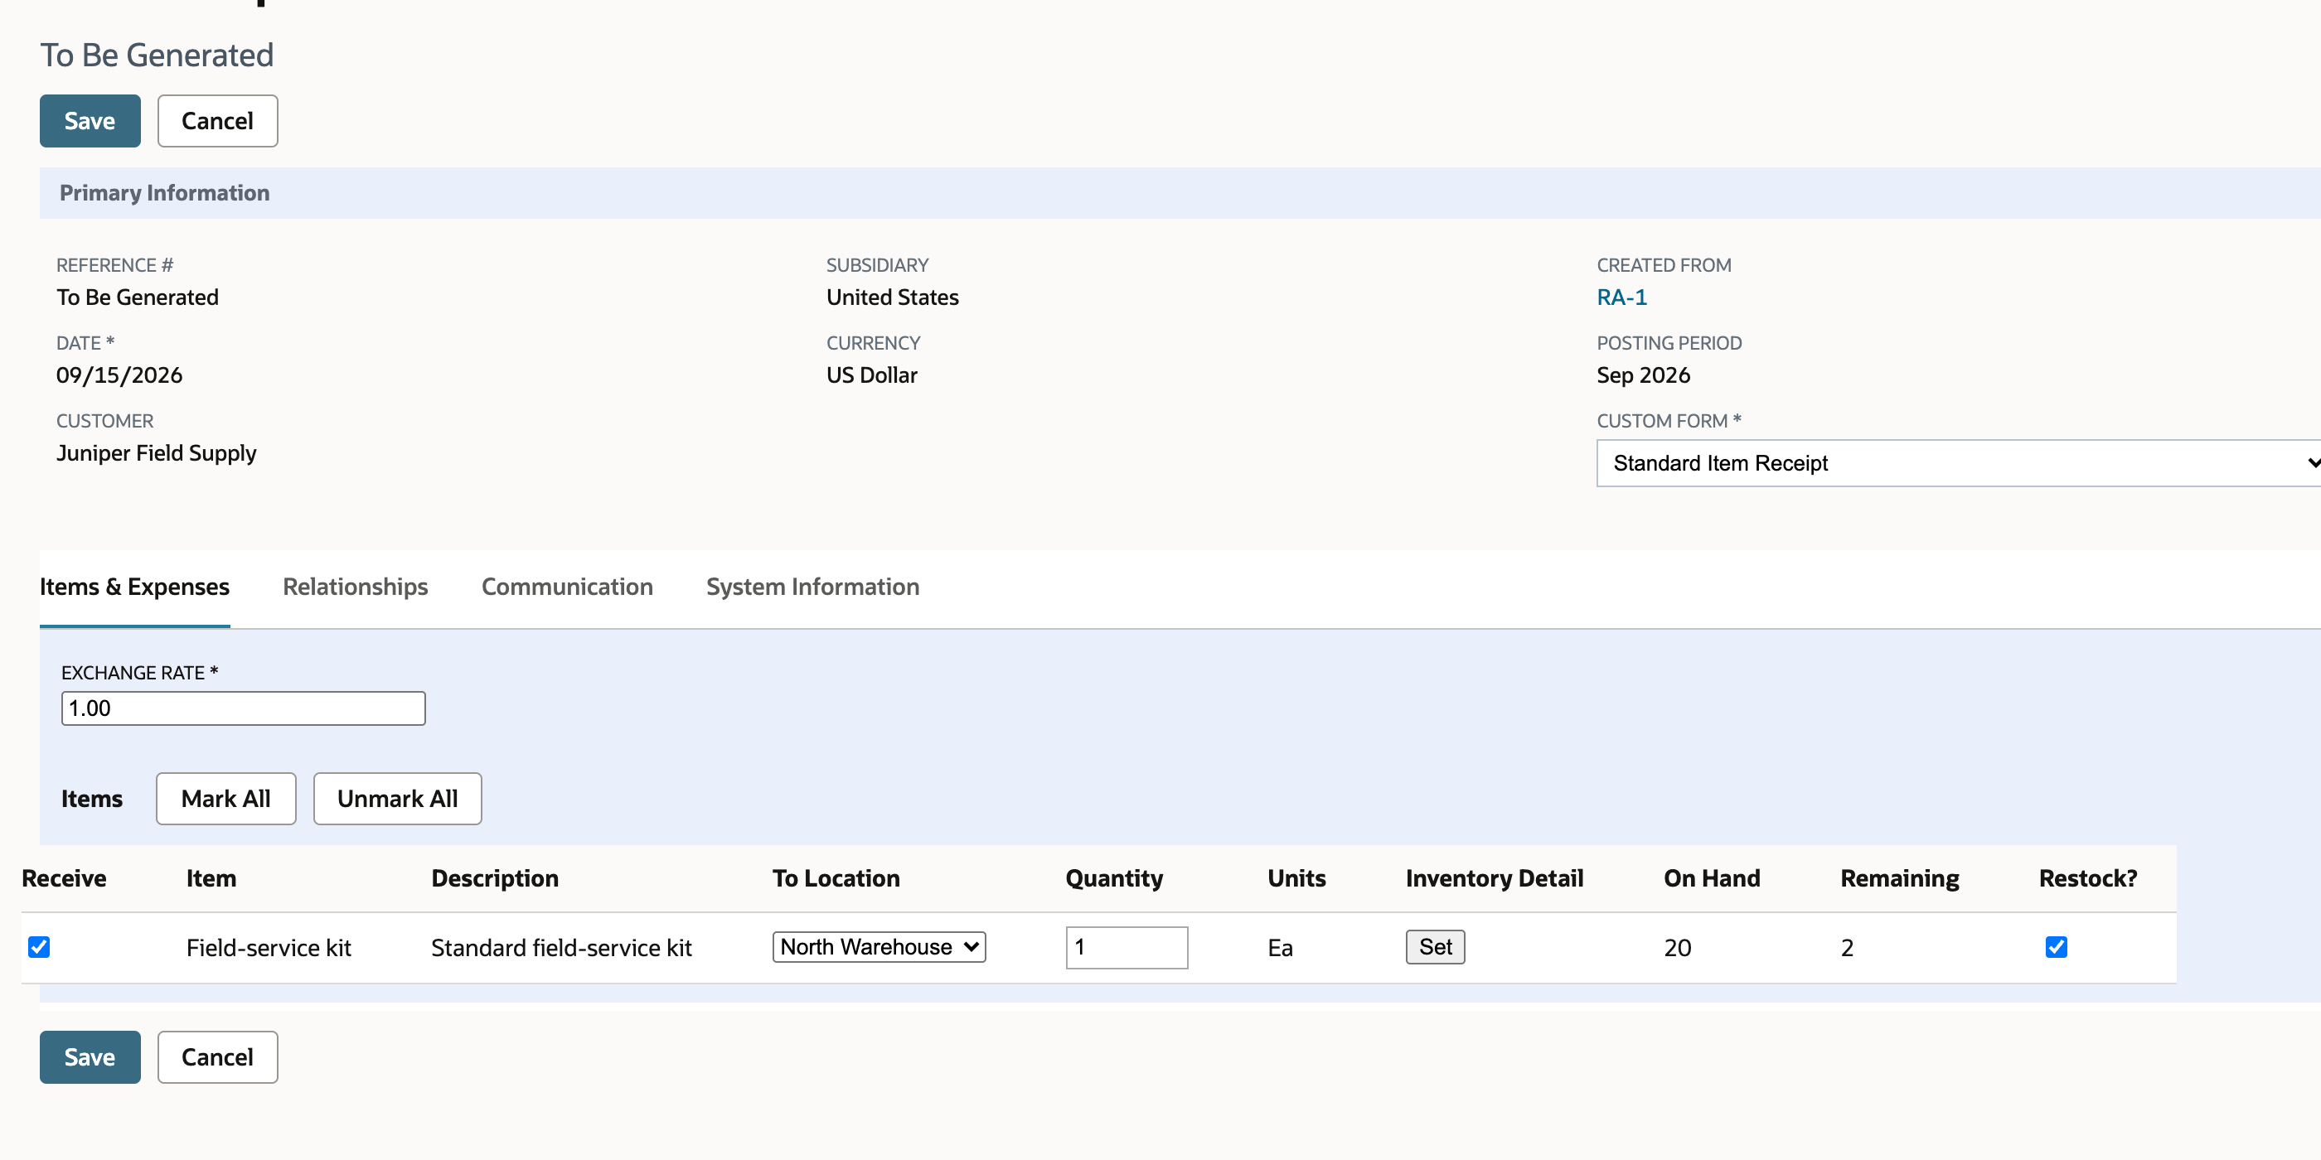Click the On Hand value 20
Viewport: 2321px width, 1160px height.
click(1677, 947)
